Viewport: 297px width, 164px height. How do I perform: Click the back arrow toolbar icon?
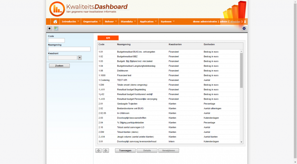tap(50, 28)
